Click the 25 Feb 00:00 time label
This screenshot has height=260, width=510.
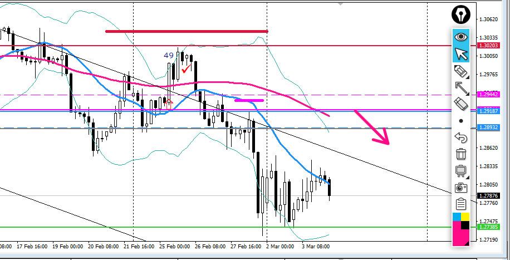click(x=174, y=247)
